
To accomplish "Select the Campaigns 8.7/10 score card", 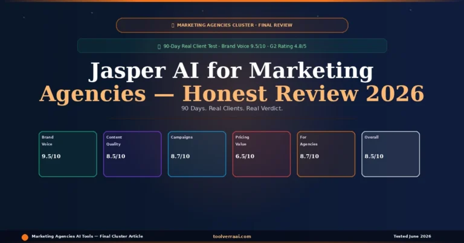I will (x=197, y=154).
